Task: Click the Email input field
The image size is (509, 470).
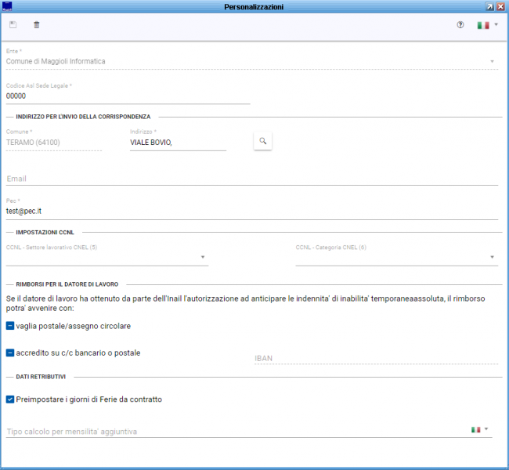Action: coord(251,179)
